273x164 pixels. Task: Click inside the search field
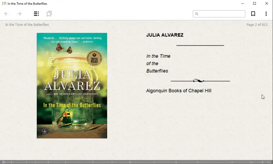[x=219, y=14]
